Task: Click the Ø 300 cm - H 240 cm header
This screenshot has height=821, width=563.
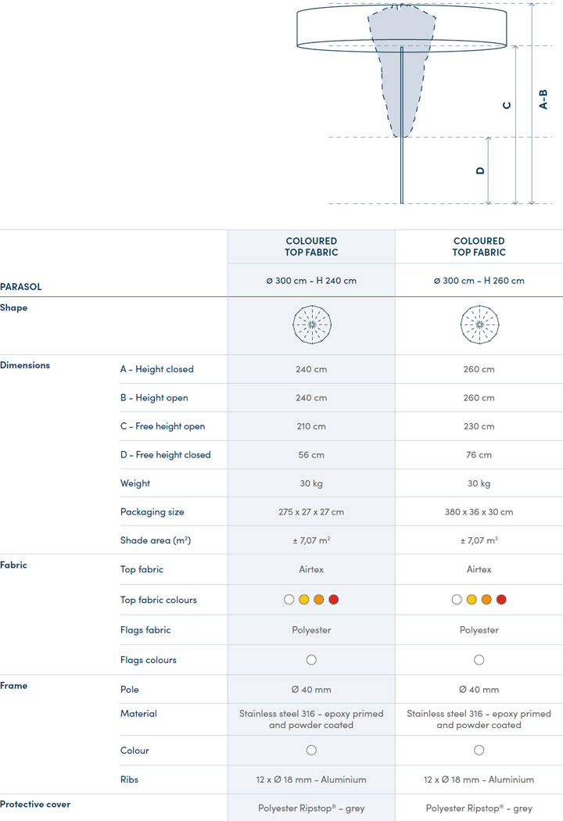Action: tap(311, 281)
